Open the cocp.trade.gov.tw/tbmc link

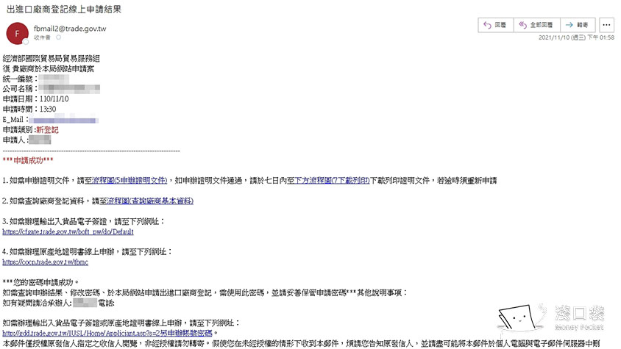[45, 262]
